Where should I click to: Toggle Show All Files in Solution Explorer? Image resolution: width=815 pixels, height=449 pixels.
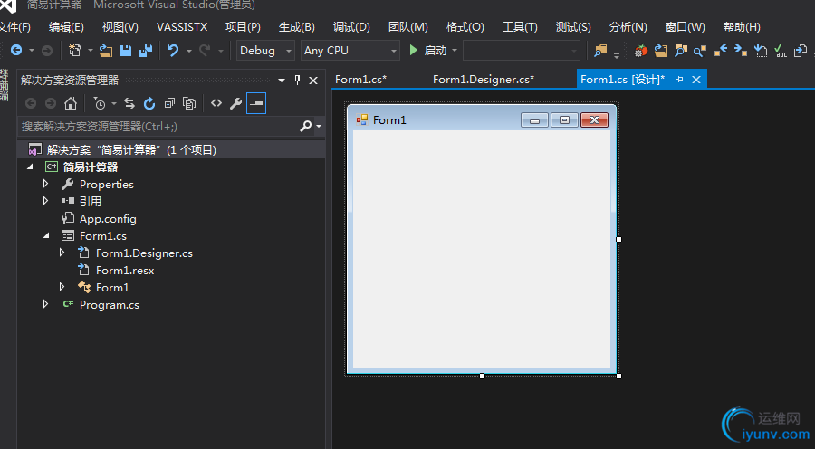point(189,103)
